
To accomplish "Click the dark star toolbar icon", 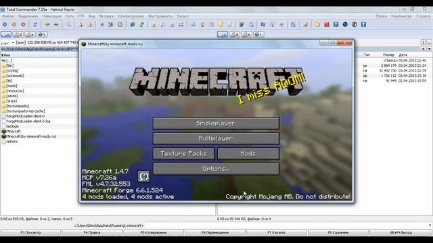I will pos(102,24).
